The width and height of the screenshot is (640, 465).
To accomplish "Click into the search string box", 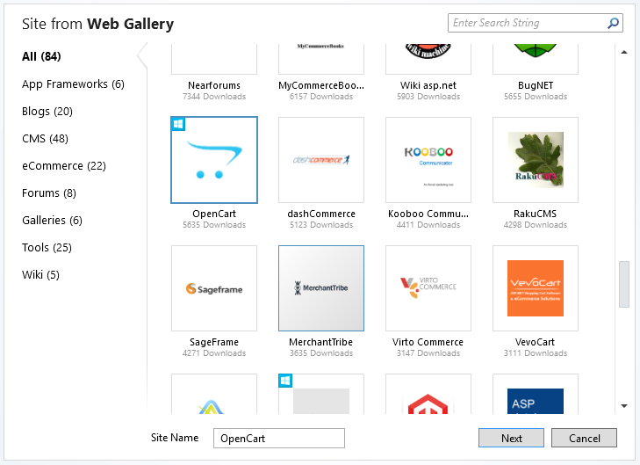I will [527, 24].
